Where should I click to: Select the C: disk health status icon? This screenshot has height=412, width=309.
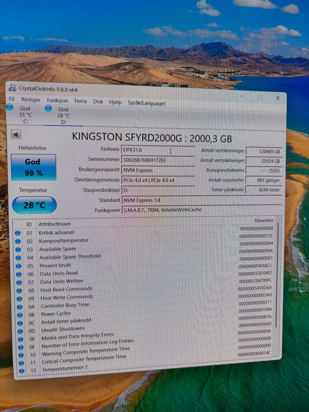[10, 108]
